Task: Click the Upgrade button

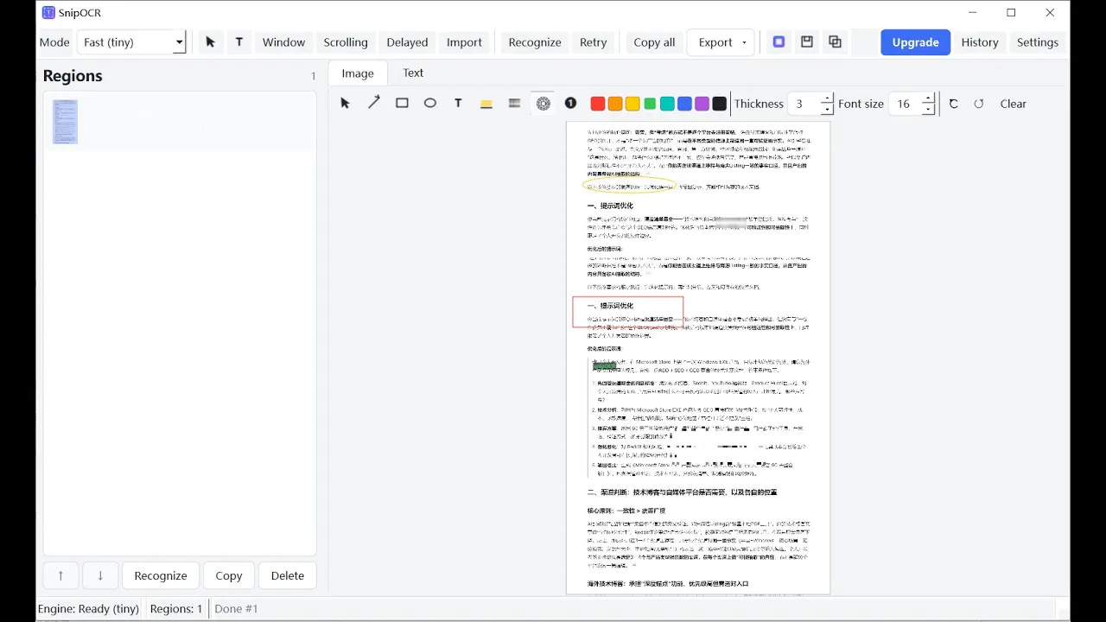Action: tap(915, 42)
